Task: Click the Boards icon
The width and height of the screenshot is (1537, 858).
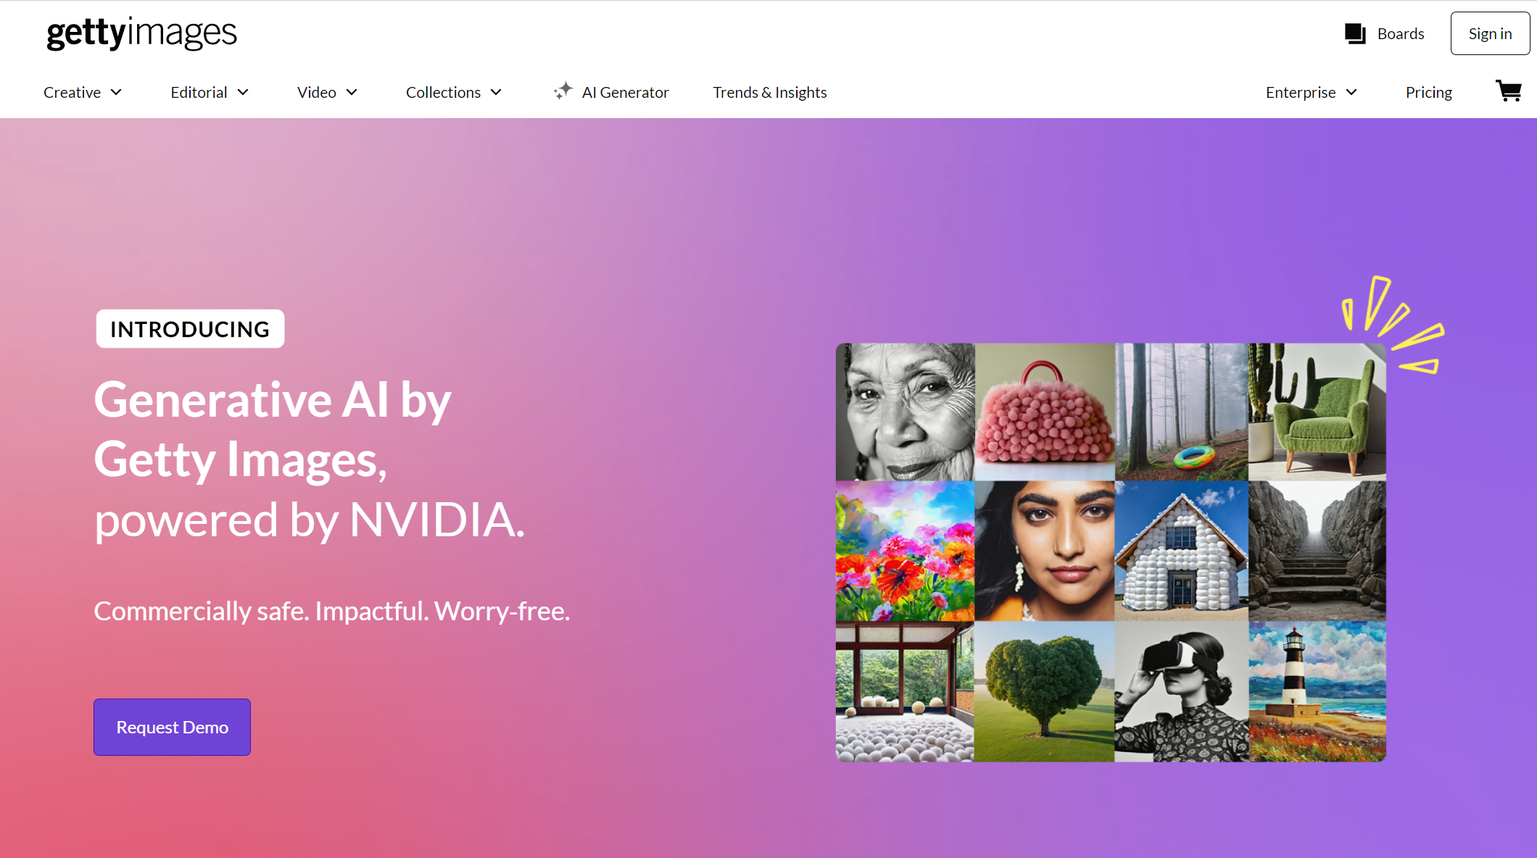Action: [x=1356, y=33]
